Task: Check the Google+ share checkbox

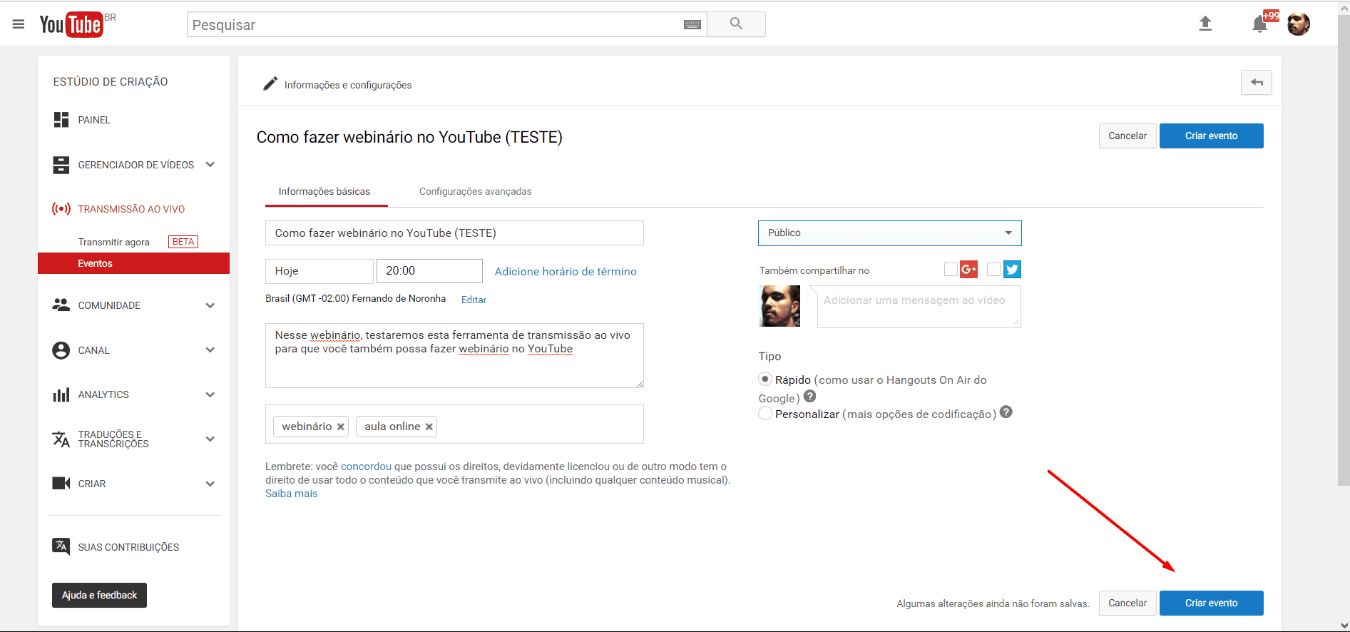Action: (x=951, y=270)
